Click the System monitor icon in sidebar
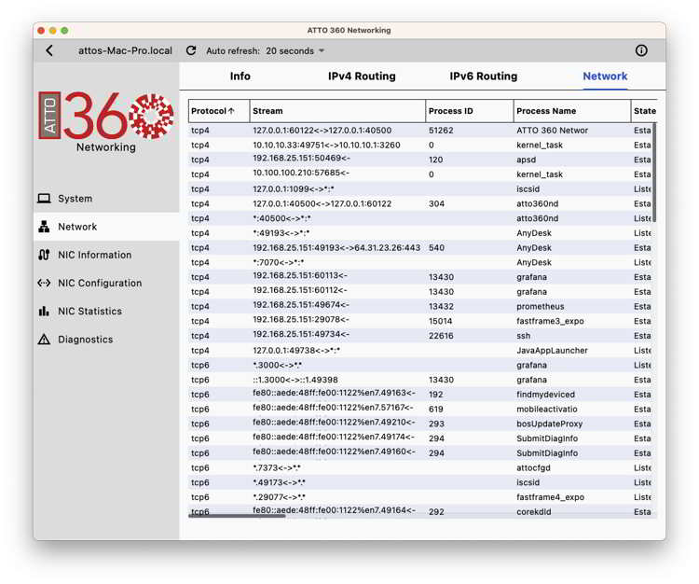The image size is (699, 584). [44, 199]
